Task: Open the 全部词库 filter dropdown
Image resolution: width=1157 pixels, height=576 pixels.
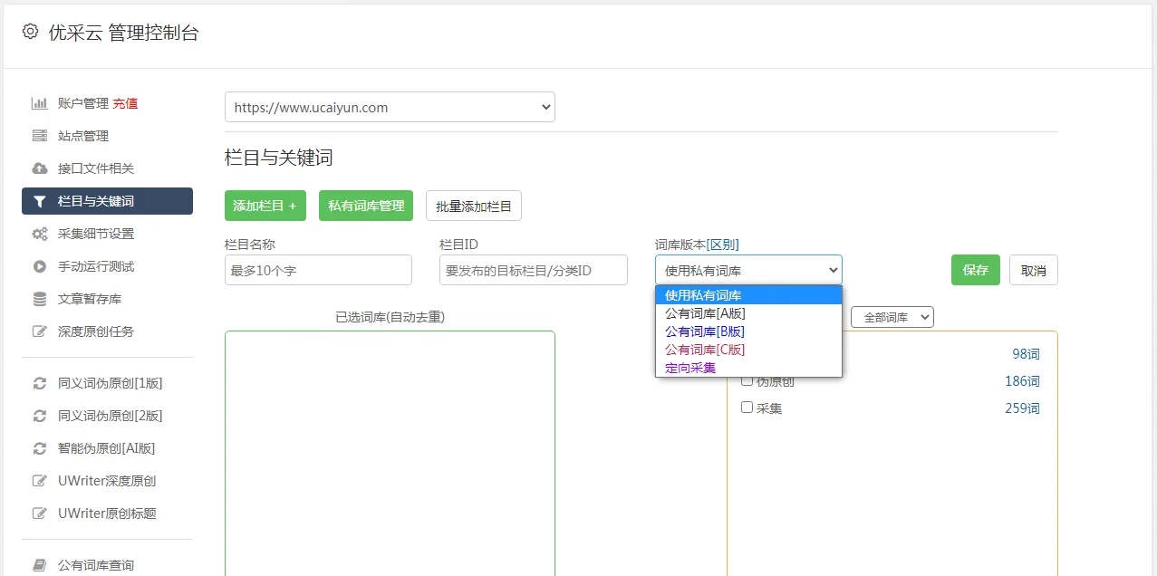Action: [x=892, y=316]
